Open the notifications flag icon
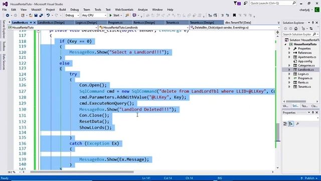 point(237,4)
